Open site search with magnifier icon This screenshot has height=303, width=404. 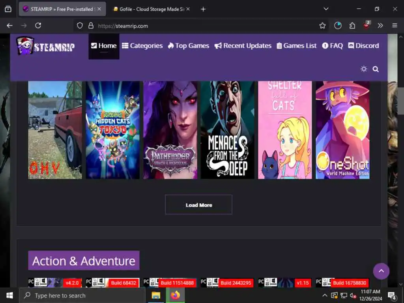tap(376, 69)
